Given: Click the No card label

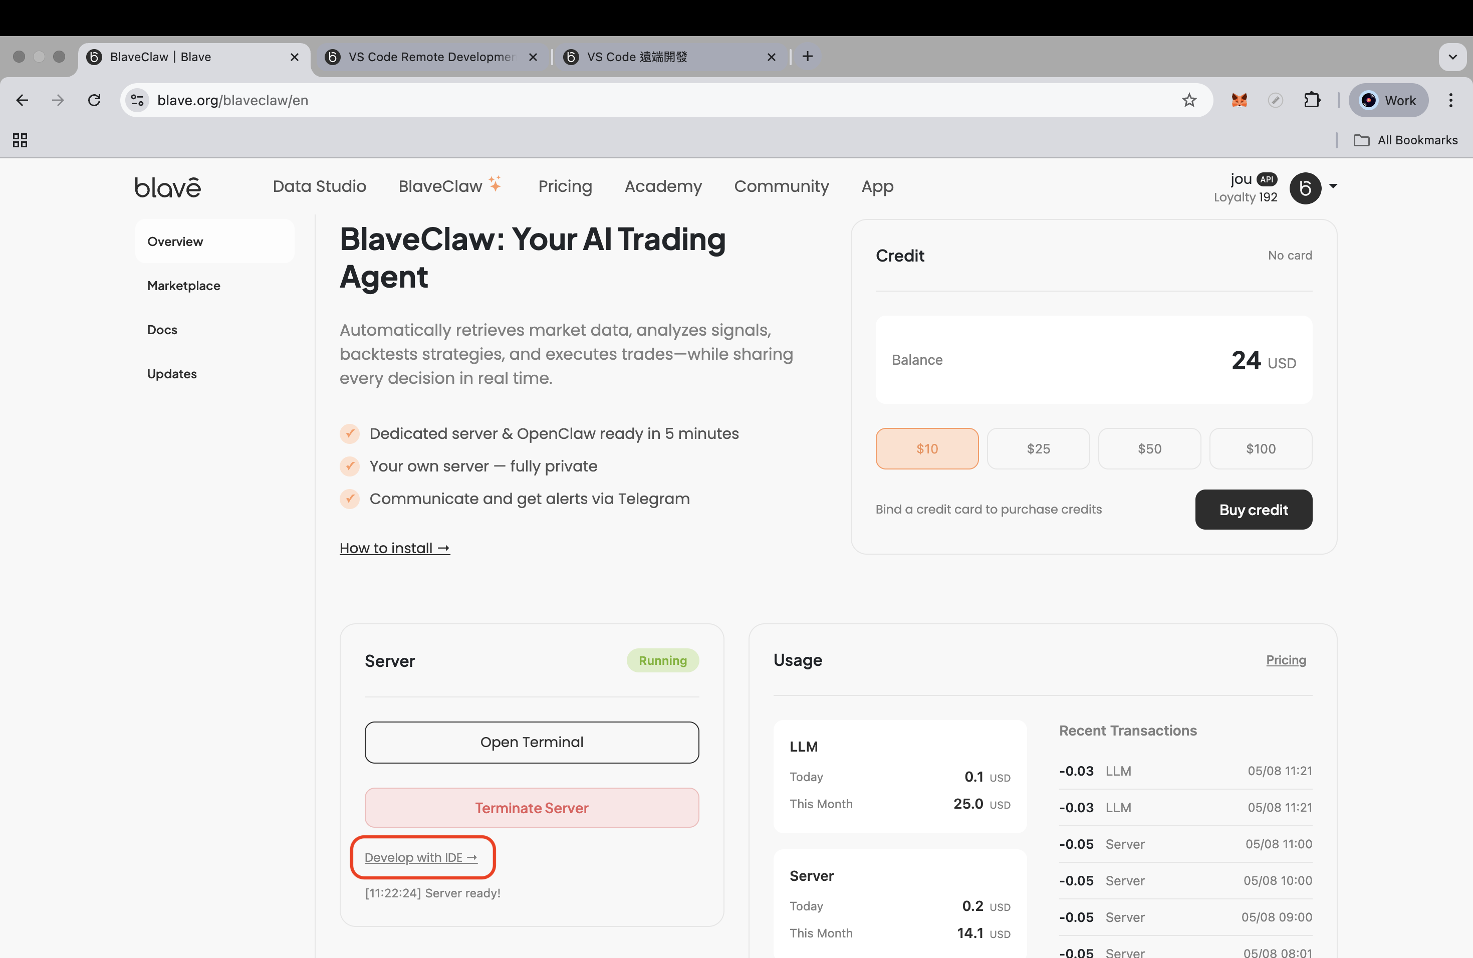Looking at the screenshot, I should [1290, 255].
